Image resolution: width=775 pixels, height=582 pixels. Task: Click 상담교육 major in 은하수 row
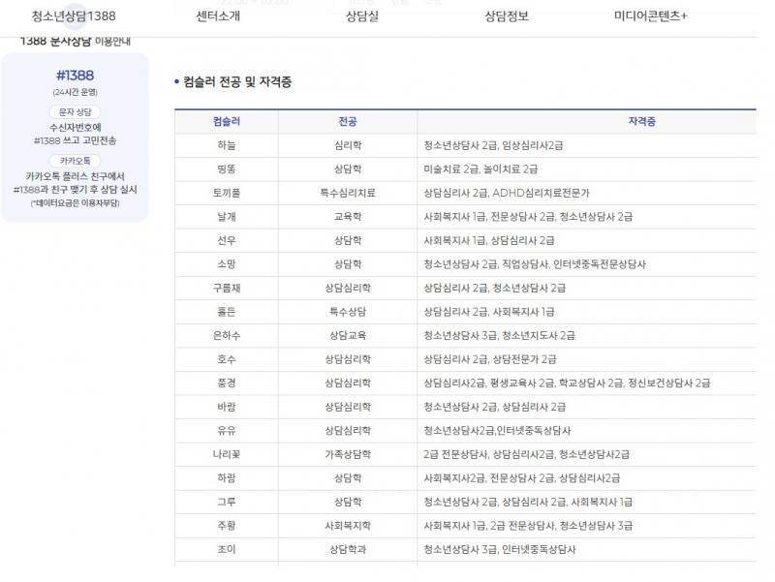pyautogui.click(x=348, y=335)
